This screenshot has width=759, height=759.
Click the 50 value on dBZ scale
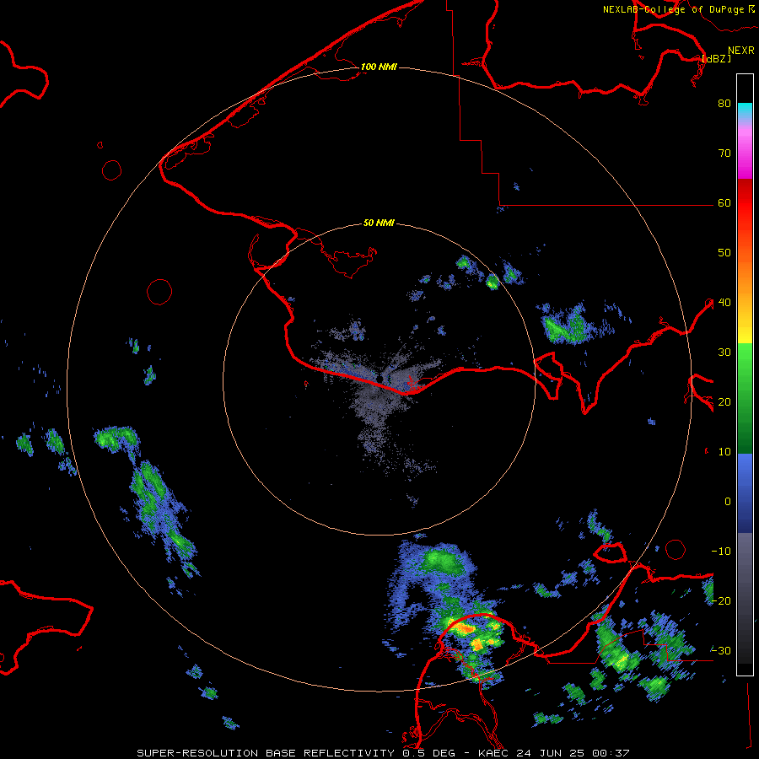click(x=724, y=253)
